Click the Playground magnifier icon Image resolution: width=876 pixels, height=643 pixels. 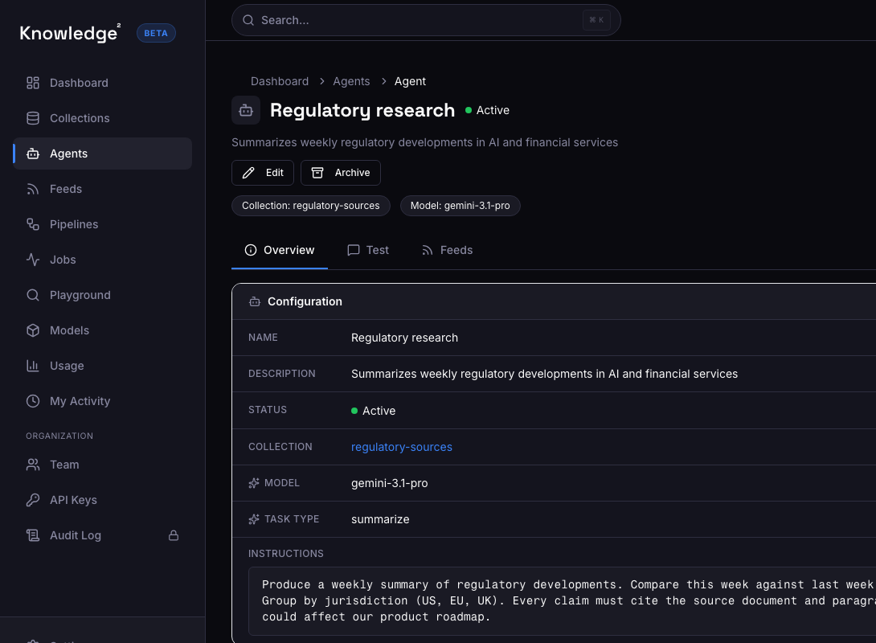coord(33,295)
